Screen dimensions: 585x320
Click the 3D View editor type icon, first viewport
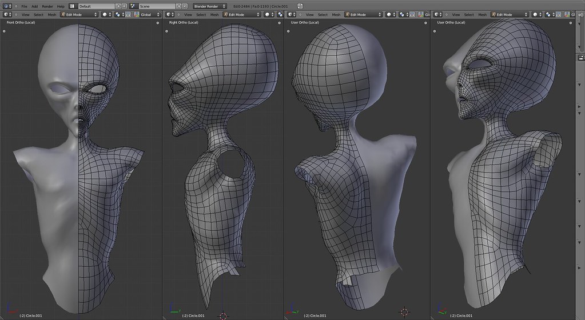pyautogui.click(x=6, y=14)
